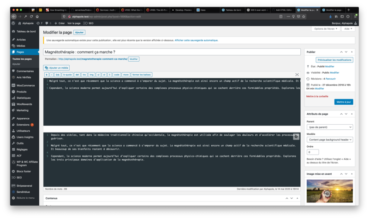Open the browser library icon
The image size is (369, 219).
[336, 17]
